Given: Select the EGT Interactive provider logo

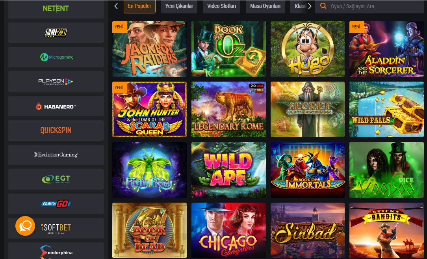Looking at the screenshot, I should [x=56, y=179].
